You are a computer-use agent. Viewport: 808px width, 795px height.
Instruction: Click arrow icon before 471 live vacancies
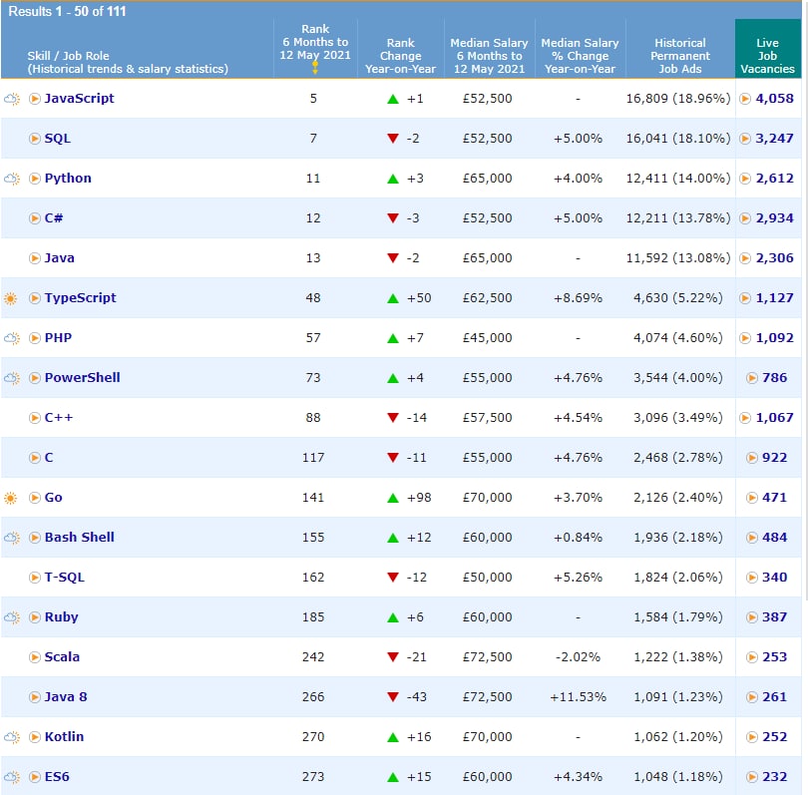point(752,498)
